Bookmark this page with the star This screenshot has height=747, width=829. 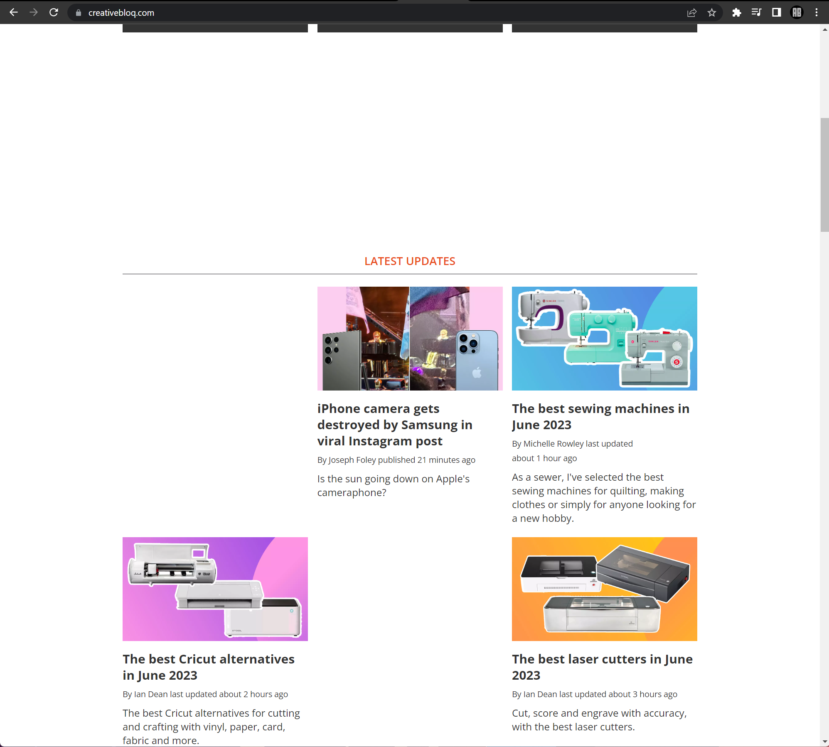tap(712, 12)
